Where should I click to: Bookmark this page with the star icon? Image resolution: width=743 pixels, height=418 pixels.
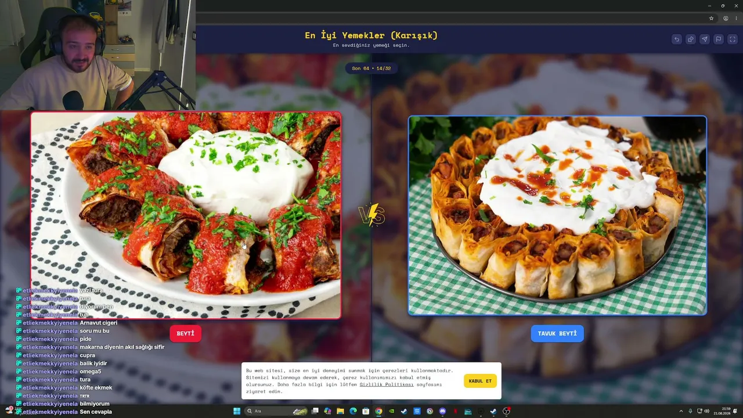coord(711,18)
